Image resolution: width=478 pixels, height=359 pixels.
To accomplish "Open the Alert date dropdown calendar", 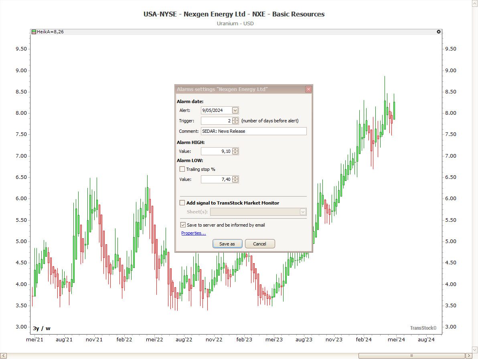I will (x=235, y=110).
